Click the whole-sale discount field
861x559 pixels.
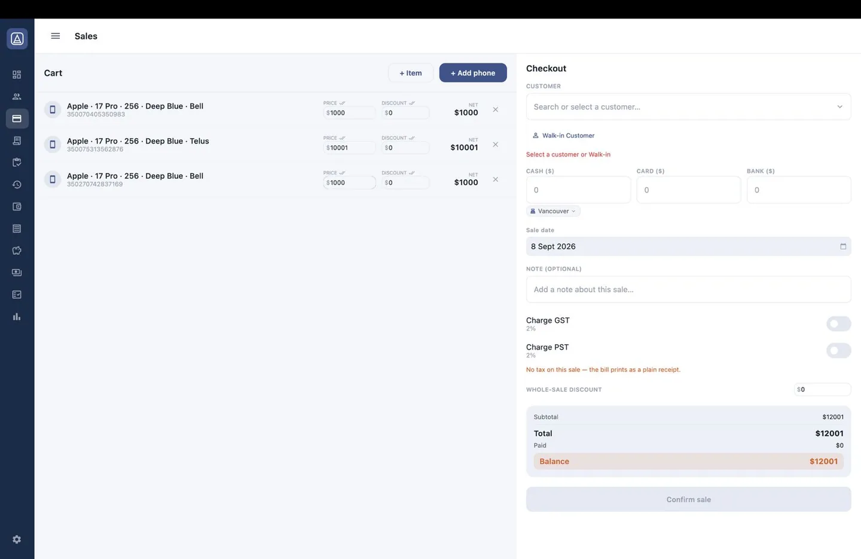point(822,389)
